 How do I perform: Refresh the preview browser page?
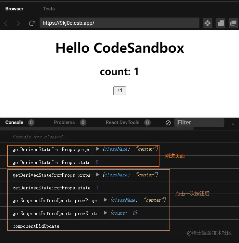pyautogui.click(x=32, y=23)
